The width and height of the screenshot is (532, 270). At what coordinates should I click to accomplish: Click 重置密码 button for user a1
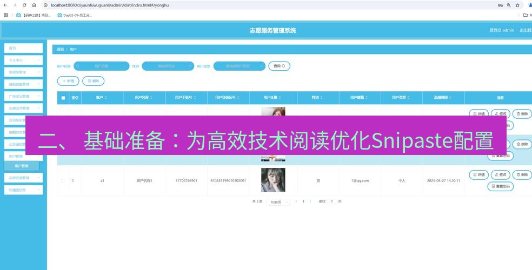tap(501, 186)
